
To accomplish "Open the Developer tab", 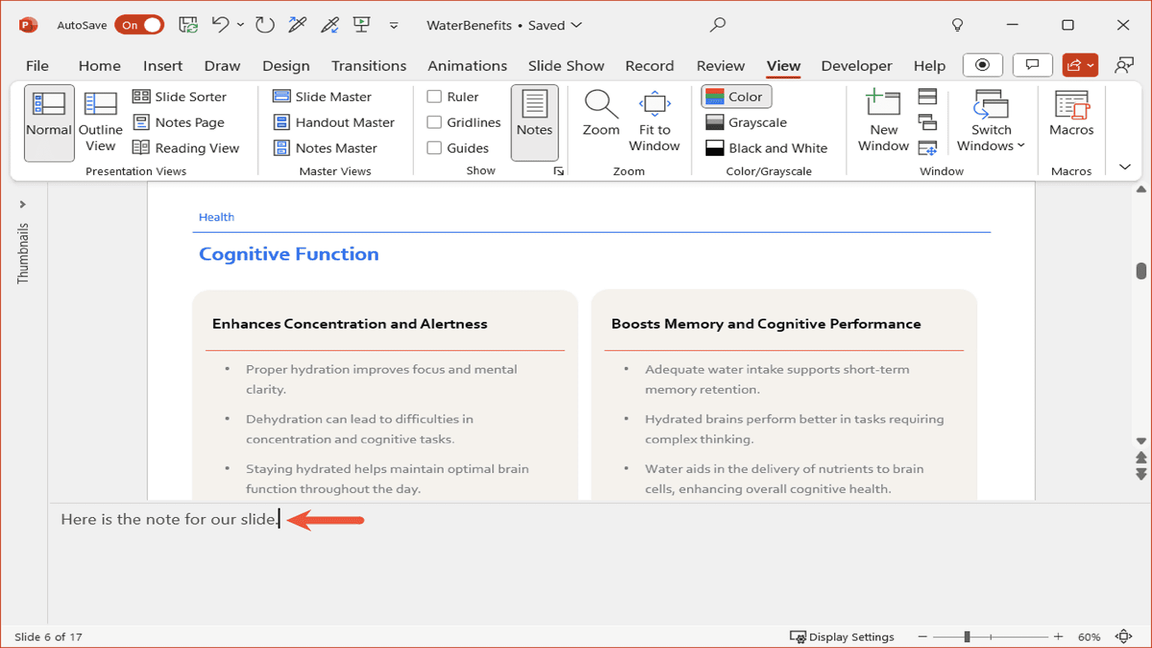I will click(856, 65).
